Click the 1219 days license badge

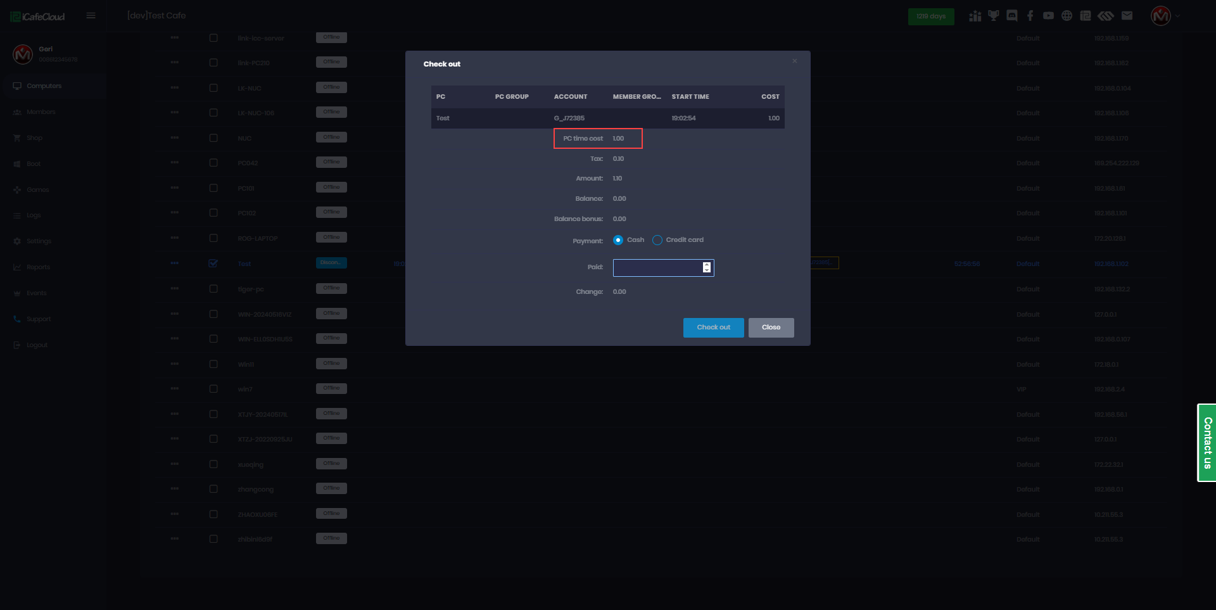[x=931, y=16]
